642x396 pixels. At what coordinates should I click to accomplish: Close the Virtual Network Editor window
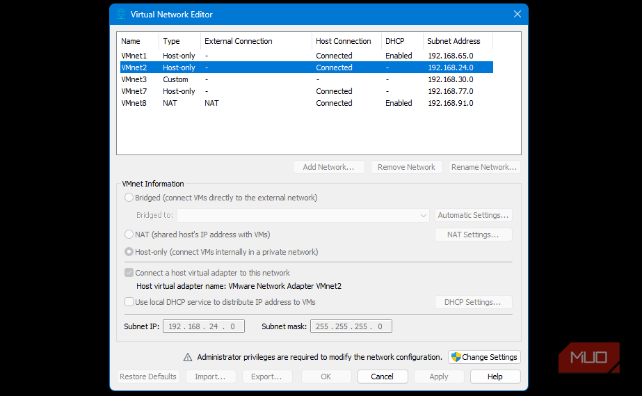pos(517,15)
